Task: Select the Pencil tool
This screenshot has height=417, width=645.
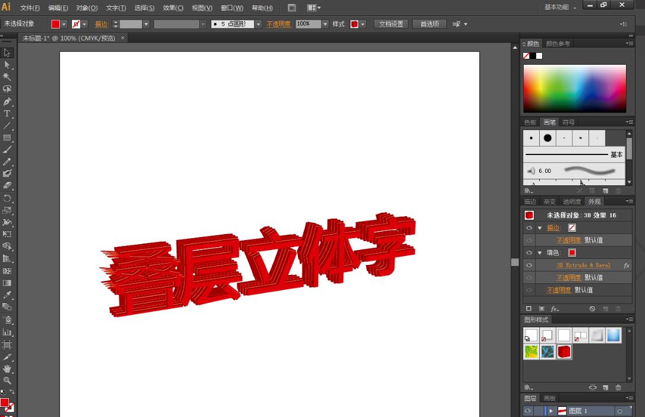Action: (x=7, y=162)
